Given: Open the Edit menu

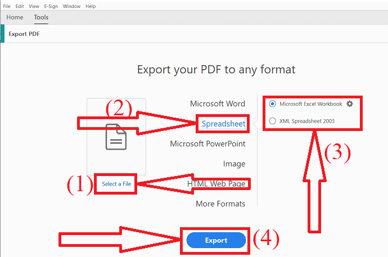Looking at the screenshot, I should point(20,6).
